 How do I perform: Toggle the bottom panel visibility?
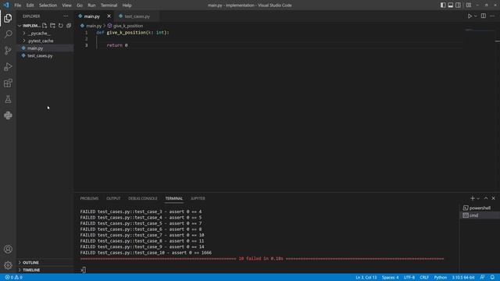[451, 5]
